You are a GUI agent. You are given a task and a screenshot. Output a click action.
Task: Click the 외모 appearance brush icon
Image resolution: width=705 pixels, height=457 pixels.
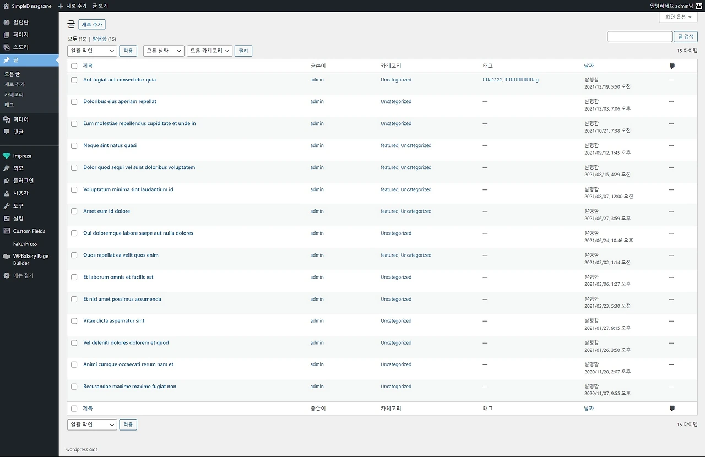pos(7,168)
